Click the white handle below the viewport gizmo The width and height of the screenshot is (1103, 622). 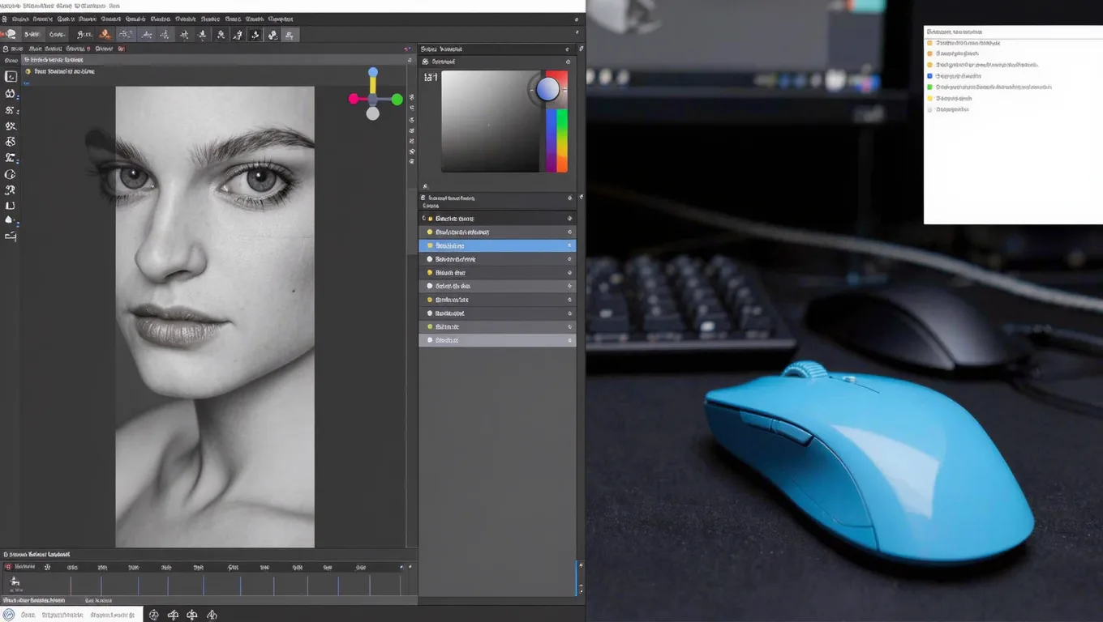pyautogui.click(x=372, y=114)
